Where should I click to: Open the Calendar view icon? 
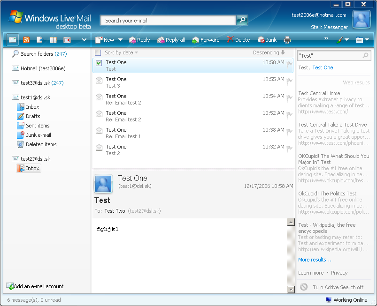(67, 40)
